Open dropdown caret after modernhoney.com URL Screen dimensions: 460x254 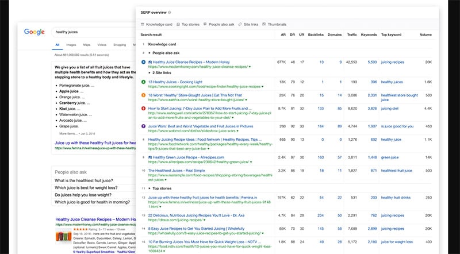coord(250,67)
